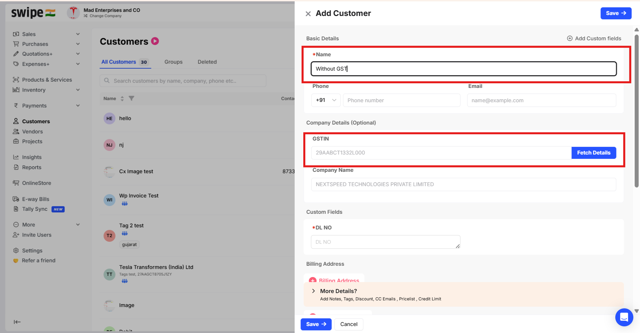Open the +91 country code dropdown
The width and height of the screenshot is (640, 333).
[326, 100]
